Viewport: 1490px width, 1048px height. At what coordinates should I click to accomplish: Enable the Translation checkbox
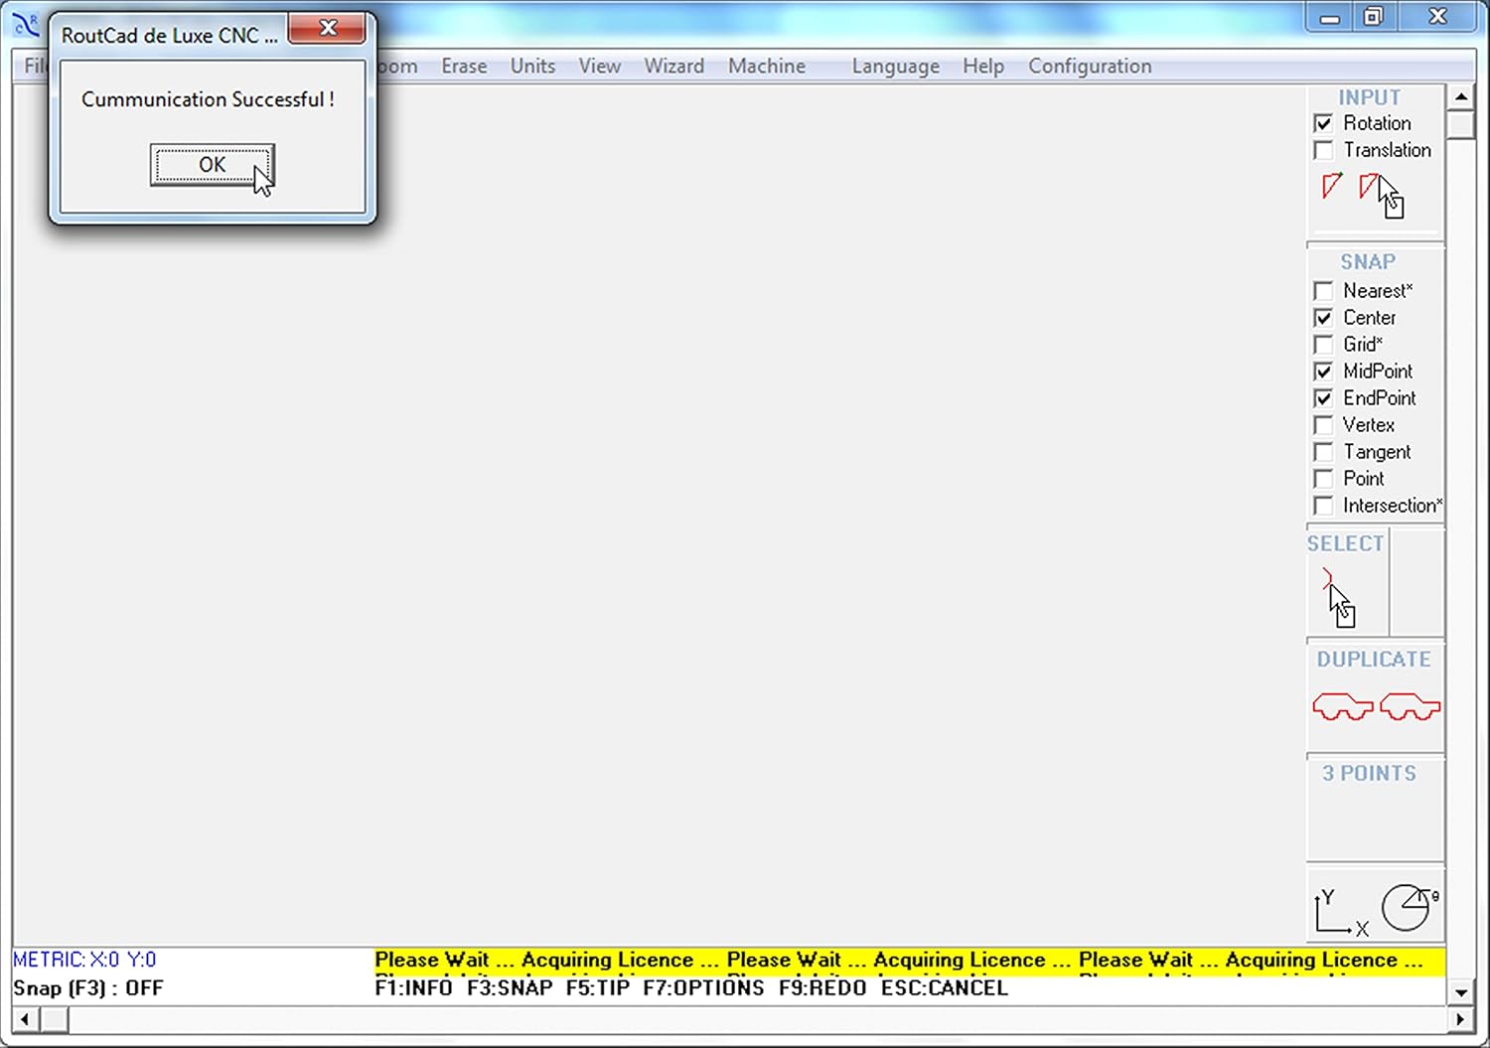pos(1323,150)
